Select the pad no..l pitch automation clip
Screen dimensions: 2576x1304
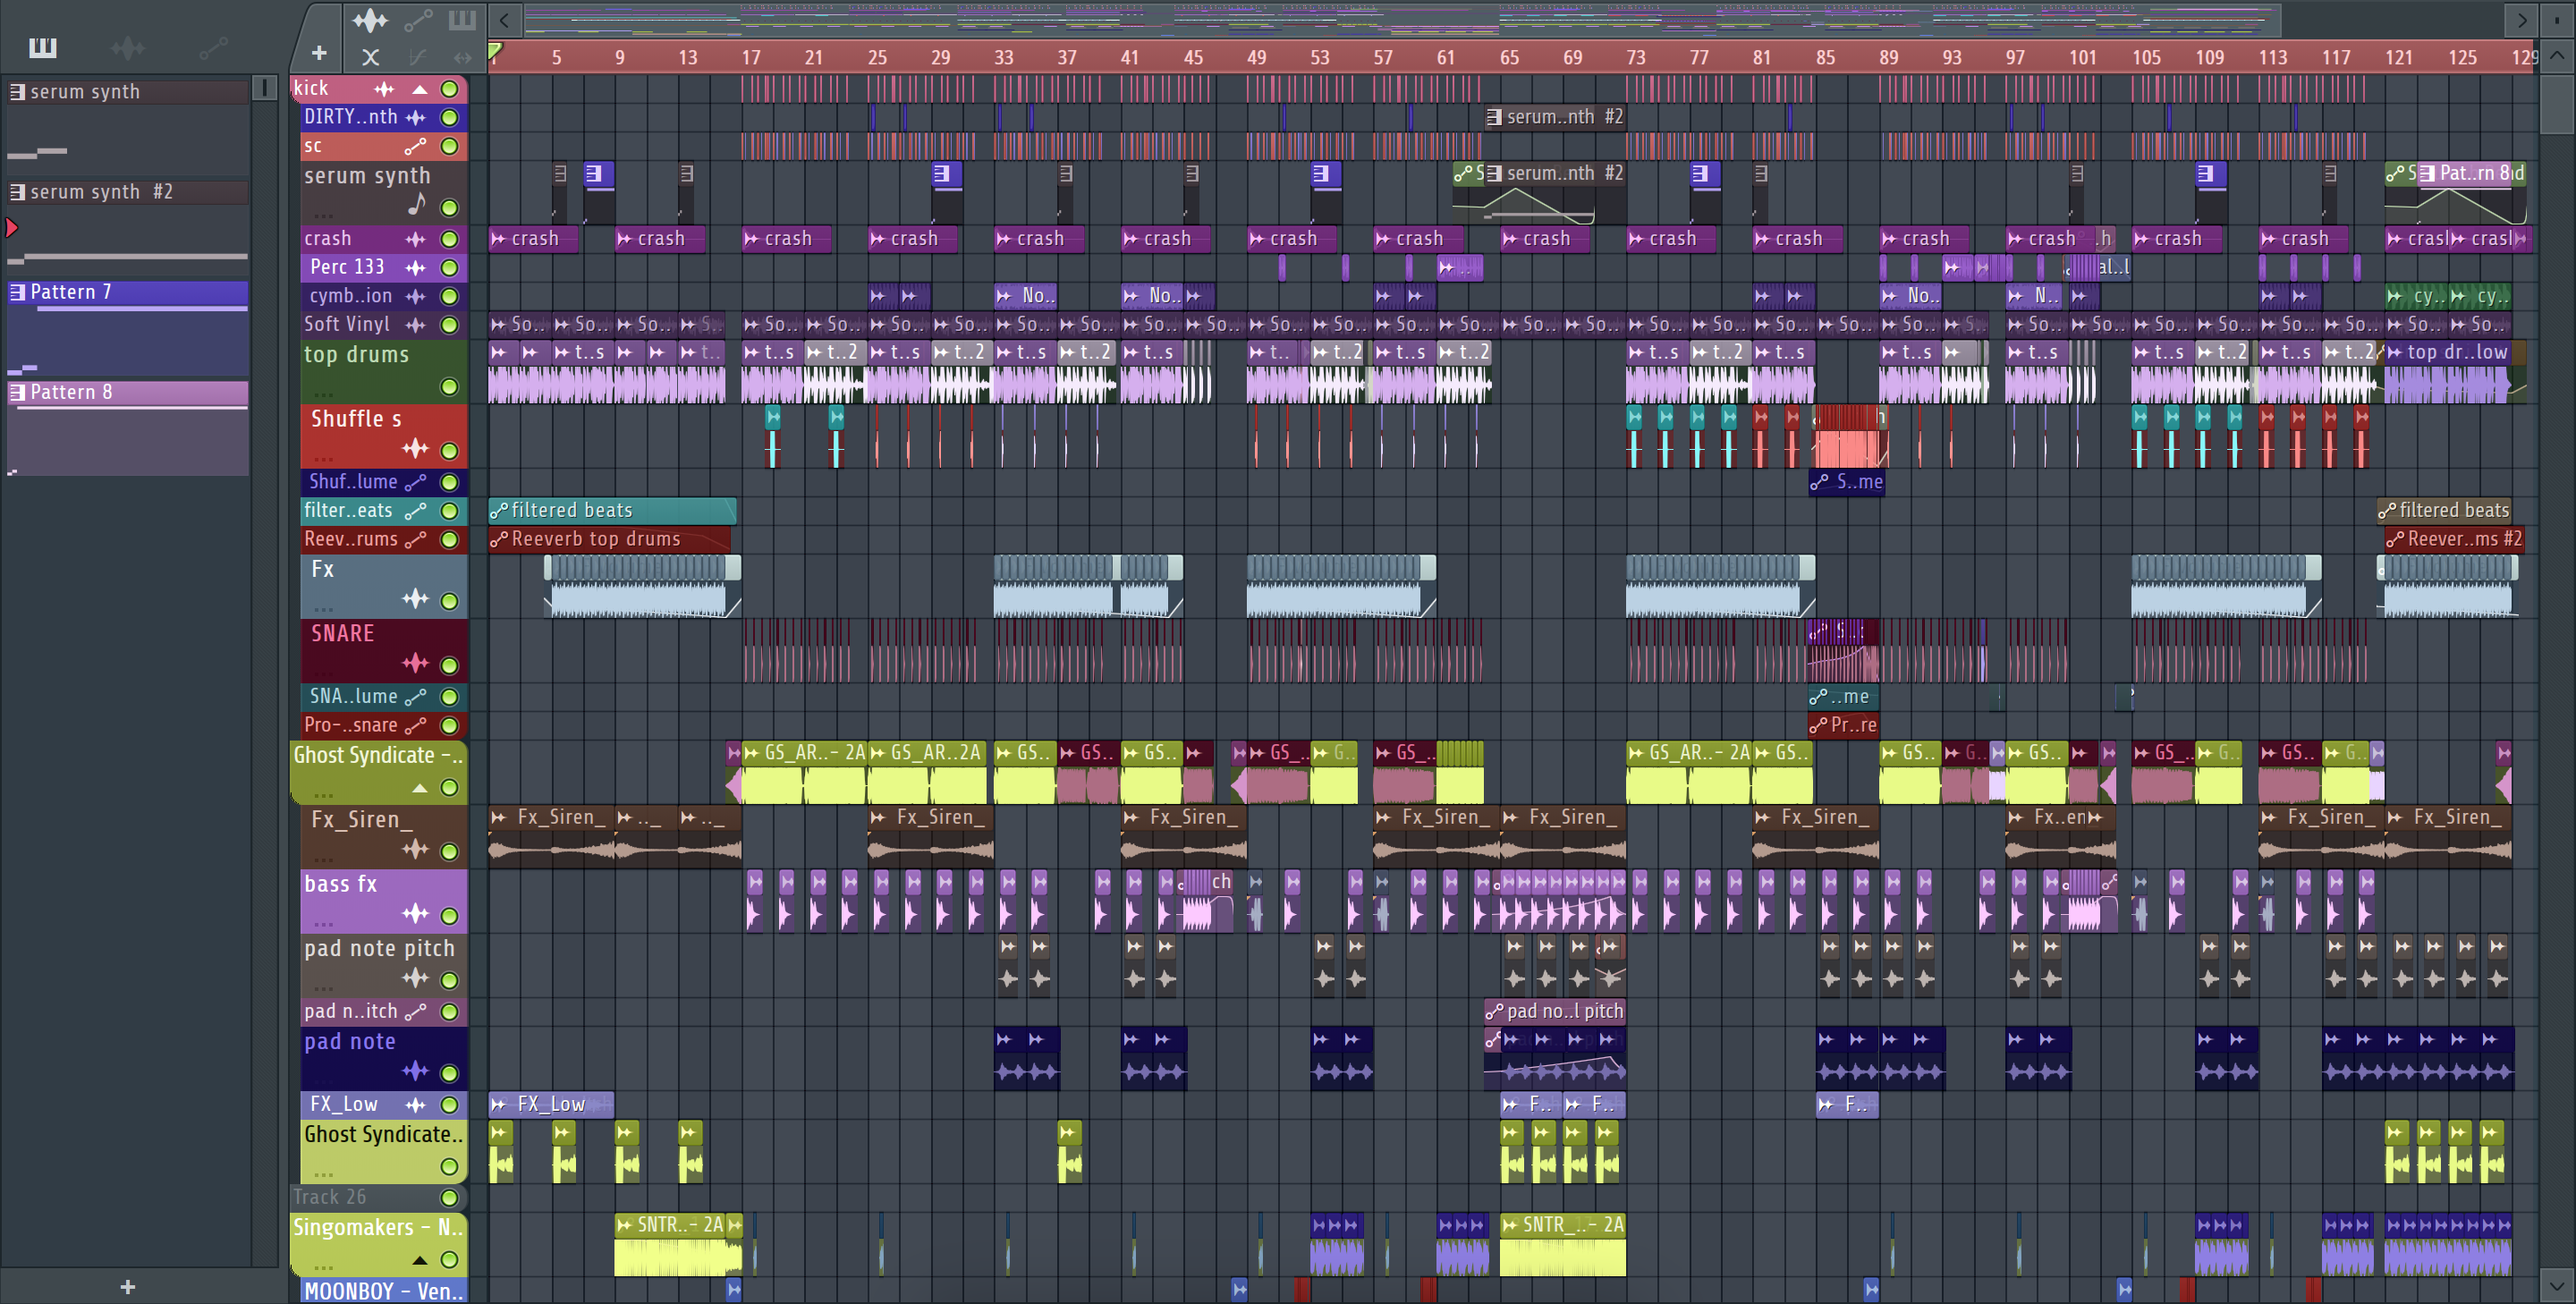[x=1554, y=1011]
